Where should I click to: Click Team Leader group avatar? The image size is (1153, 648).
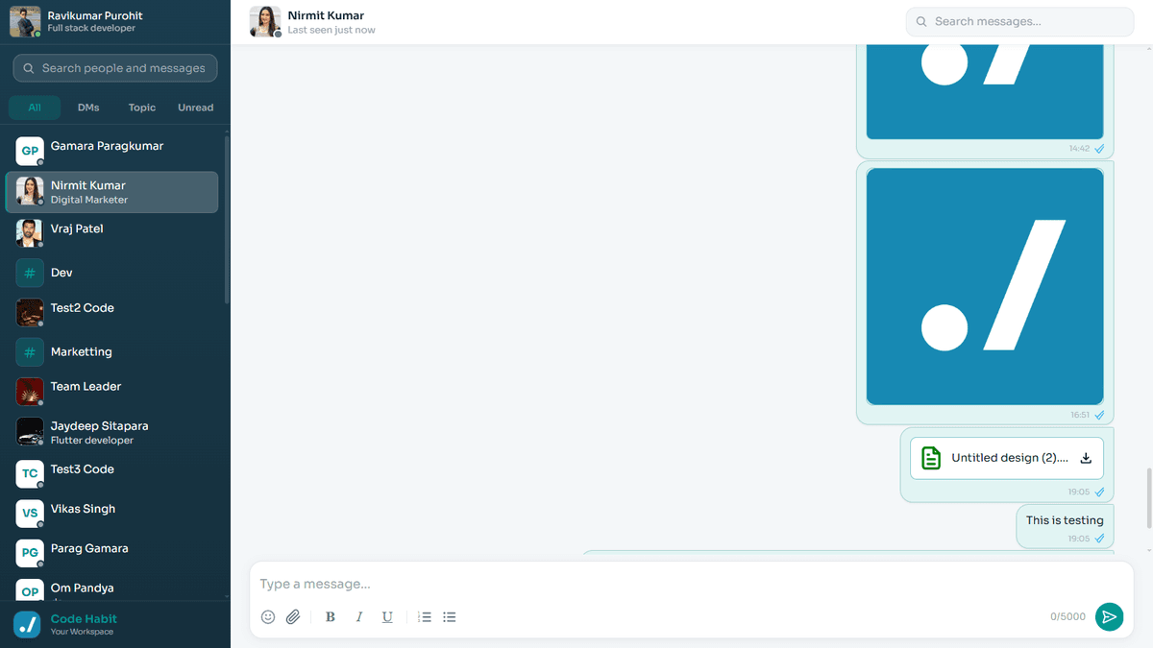click(x=30, y=391)
